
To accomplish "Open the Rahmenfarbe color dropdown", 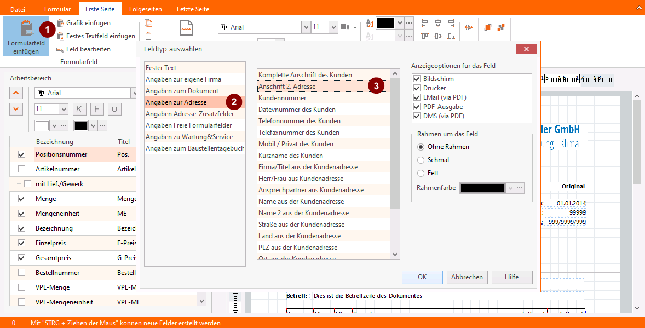I will click(510, 188).
